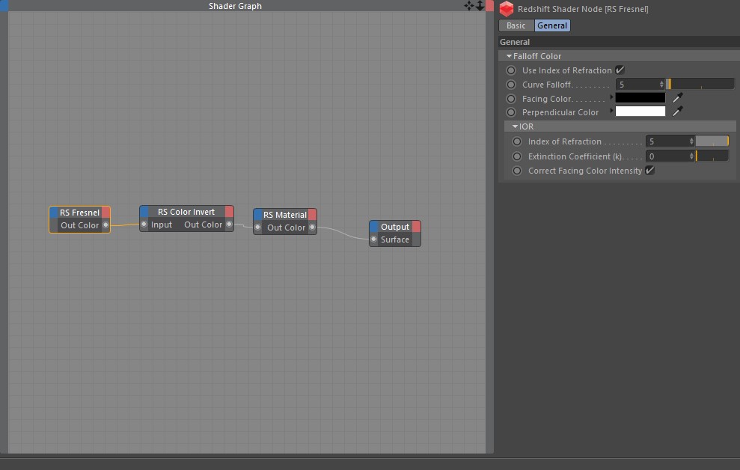The width and height of the screenshot is (740, 470).
Task: Pick Facing Color with its eyedropper
Action: (677, 98)
